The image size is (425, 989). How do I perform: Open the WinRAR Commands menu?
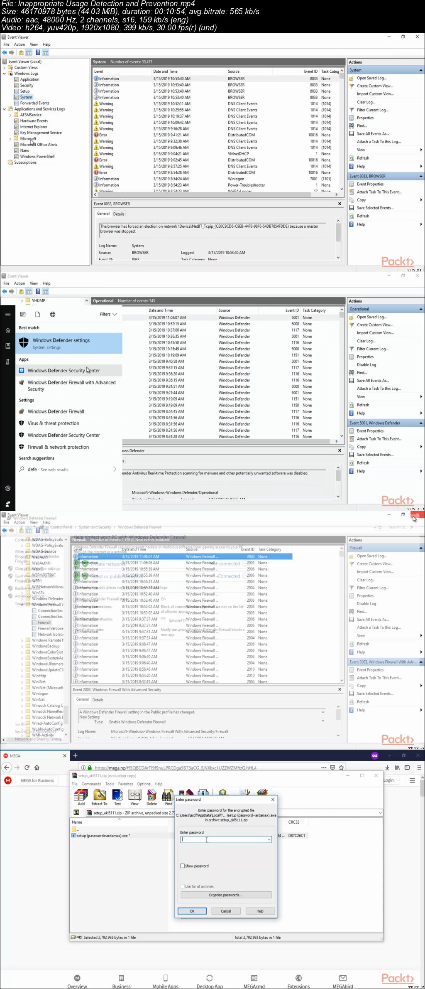tap(91, 784)
